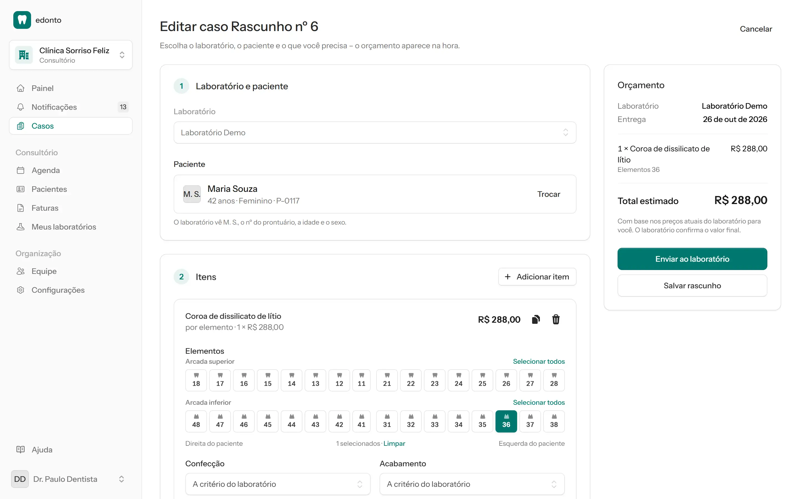Screen dimensions: 799x499
Task: Open Notificações in the sidebar
Action: coord(71,107)
